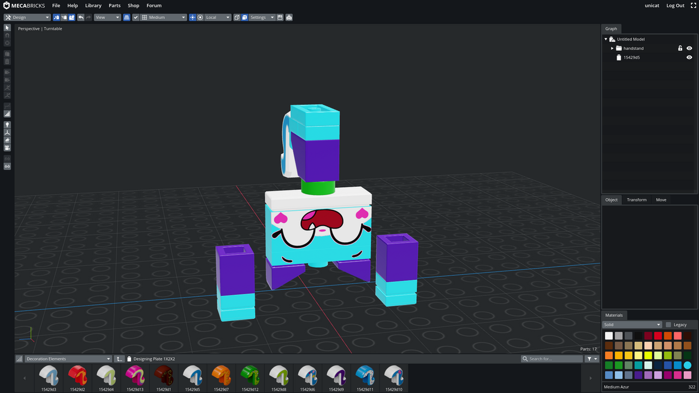Select the Medium Azur circular swatch

688,365
